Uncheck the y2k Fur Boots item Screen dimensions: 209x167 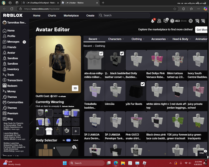pyautogui.click(x=143, y=84)
